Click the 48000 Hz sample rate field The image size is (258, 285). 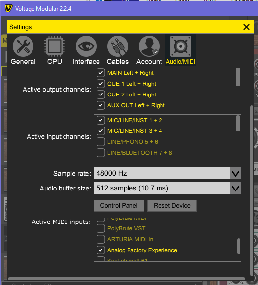pos(162,173)
